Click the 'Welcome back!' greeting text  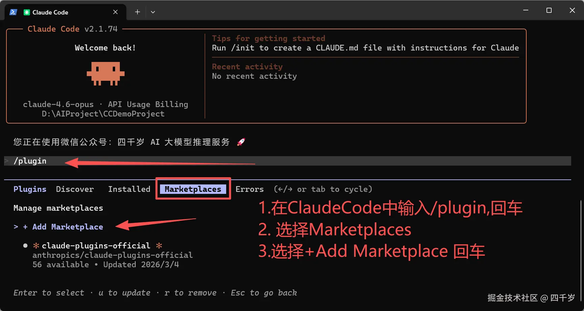point(105,48)
